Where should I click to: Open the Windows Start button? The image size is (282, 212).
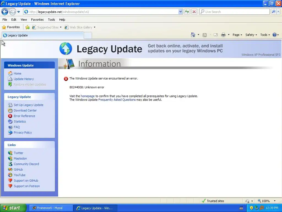click(x=13, y=208)
